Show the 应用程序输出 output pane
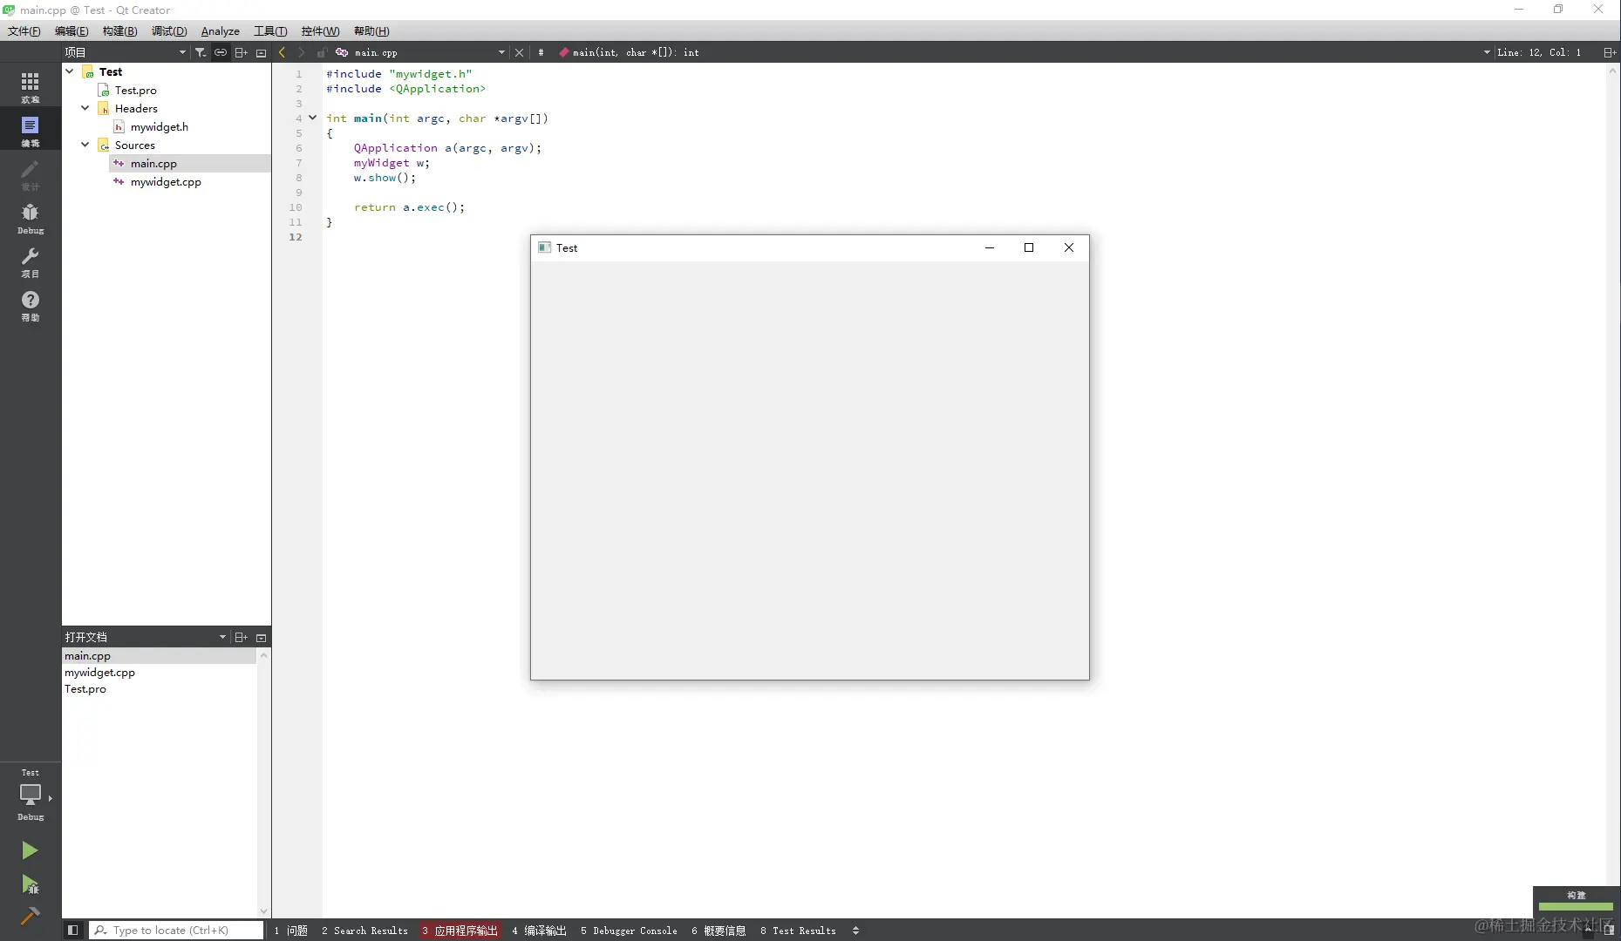 460,931
